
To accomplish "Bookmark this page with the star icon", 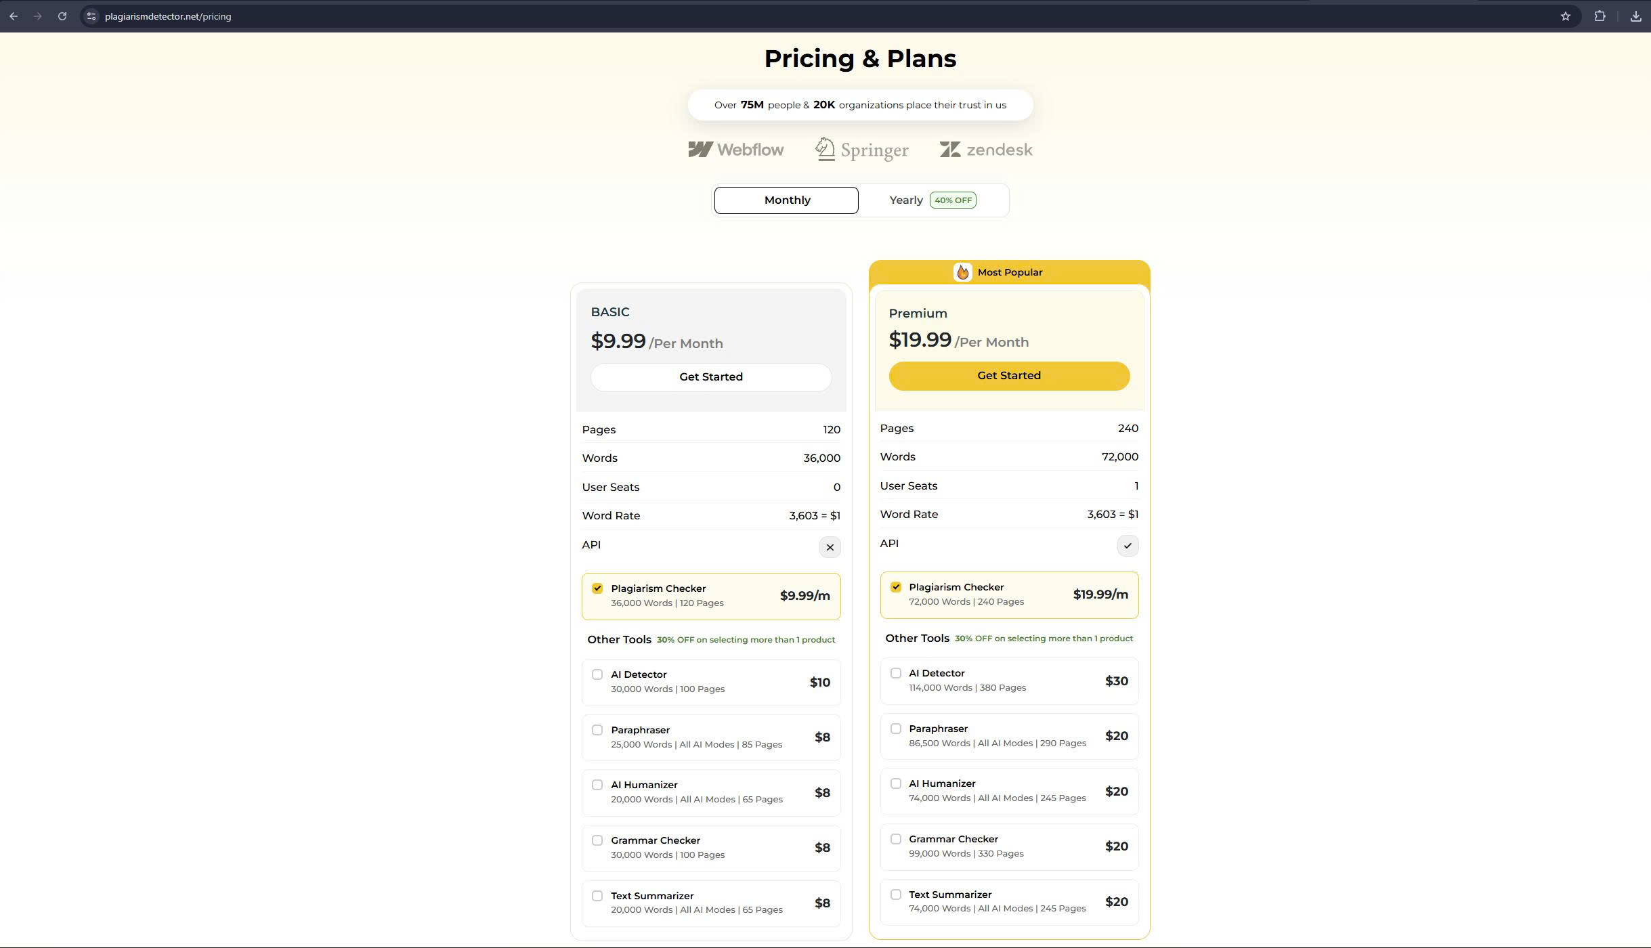I will [x=1565, y=16].
